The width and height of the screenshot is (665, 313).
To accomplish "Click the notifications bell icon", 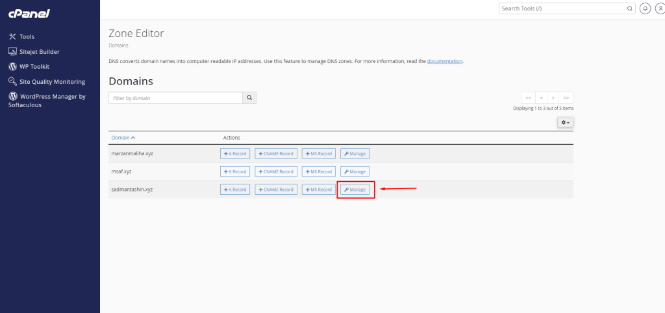I will tap(646, 8).
